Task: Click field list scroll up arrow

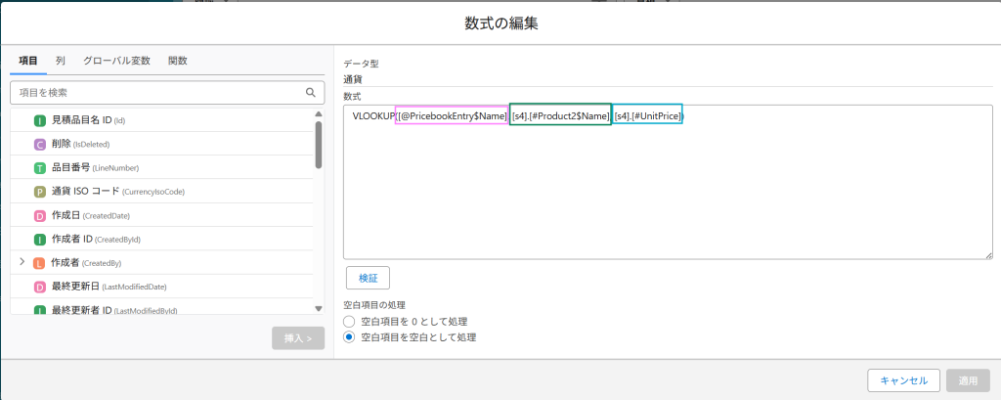Action: pyautogui.click(x=319, y=113)
